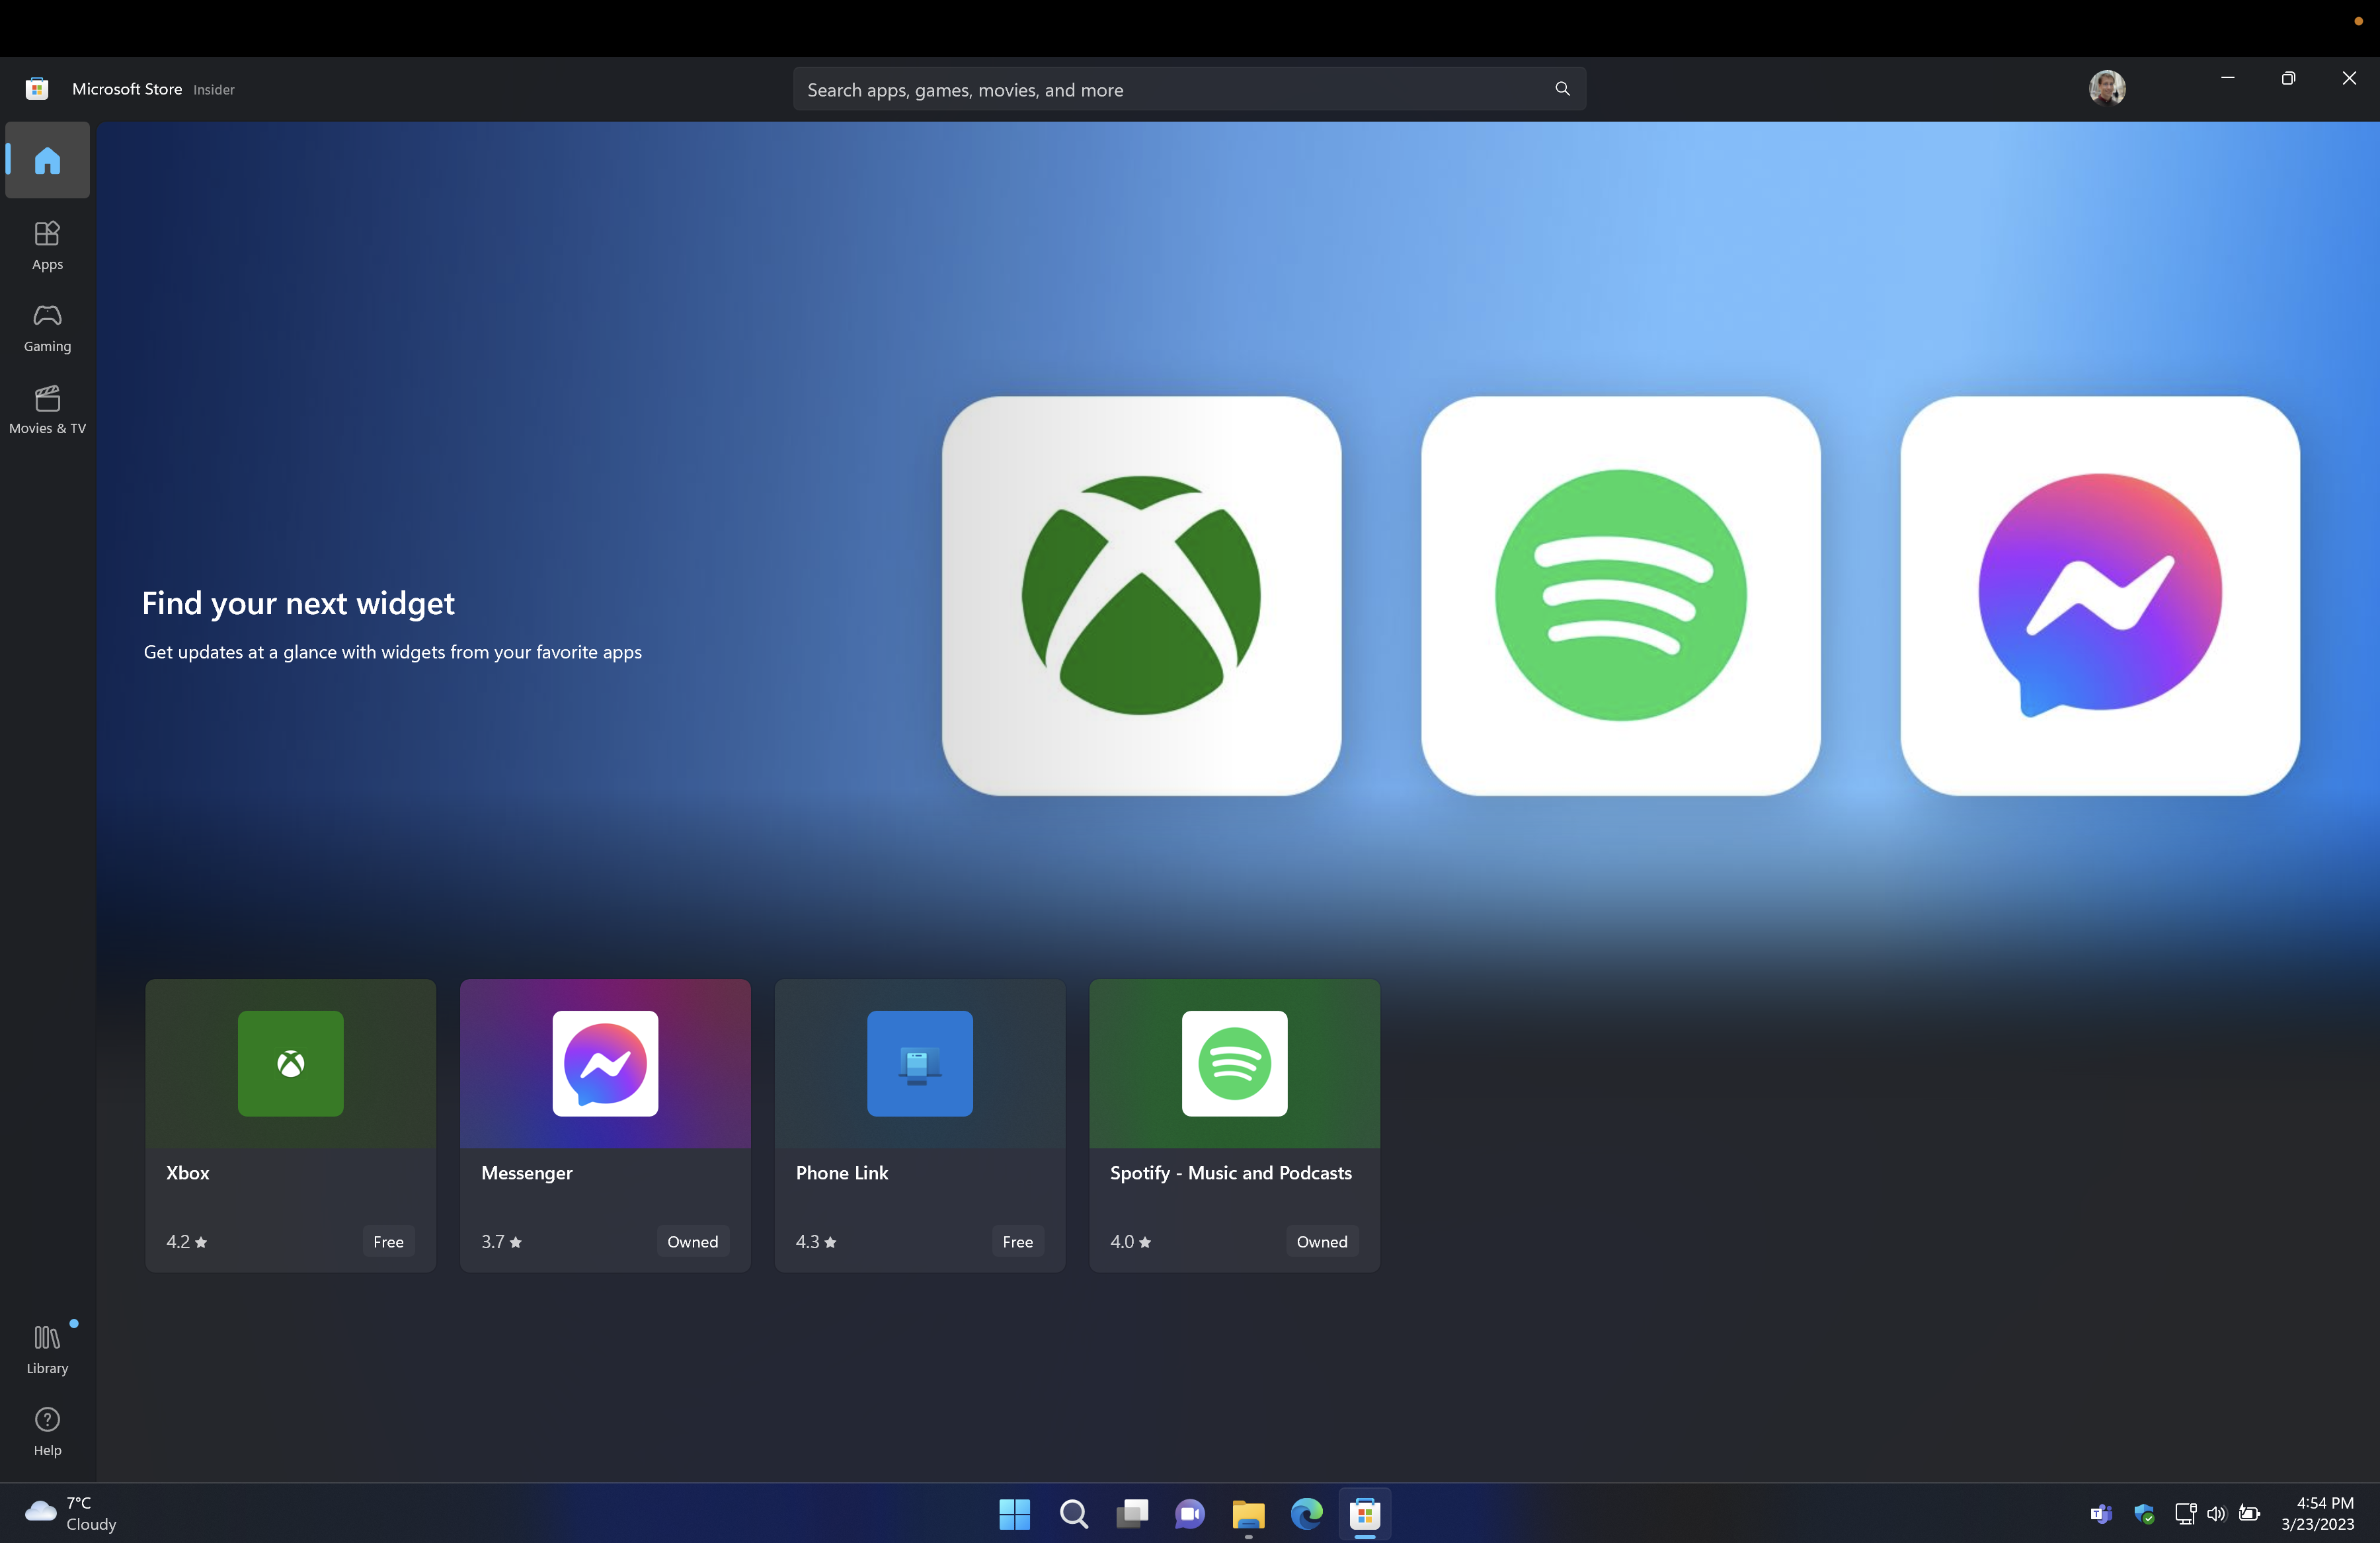Open the Spotify app card icon
The height and width of the screenshot is (1543, 2380).
(x=1234, y=1063)
